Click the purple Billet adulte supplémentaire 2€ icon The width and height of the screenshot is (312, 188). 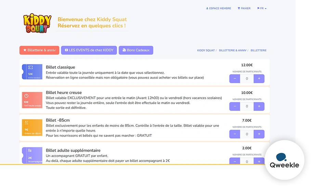pyautogui.click(x=32, y=155)
